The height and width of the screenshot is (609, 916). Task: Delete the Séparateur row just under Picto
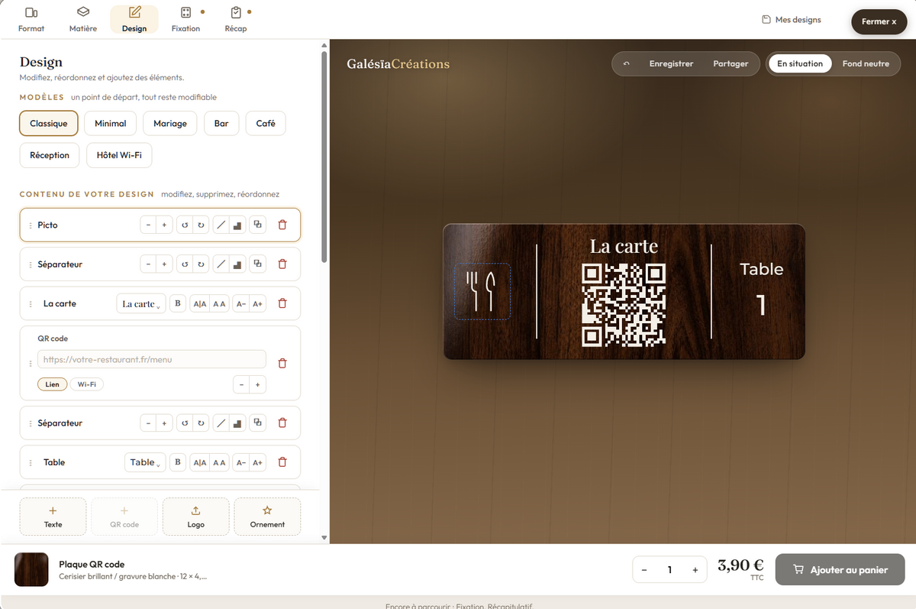tap(282, 264)
